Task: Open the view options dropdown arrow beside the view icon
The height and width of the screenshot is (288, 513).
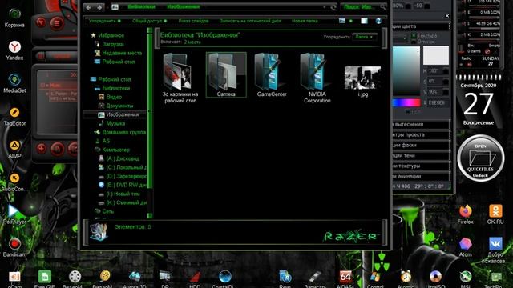Action: pos(351,21)
